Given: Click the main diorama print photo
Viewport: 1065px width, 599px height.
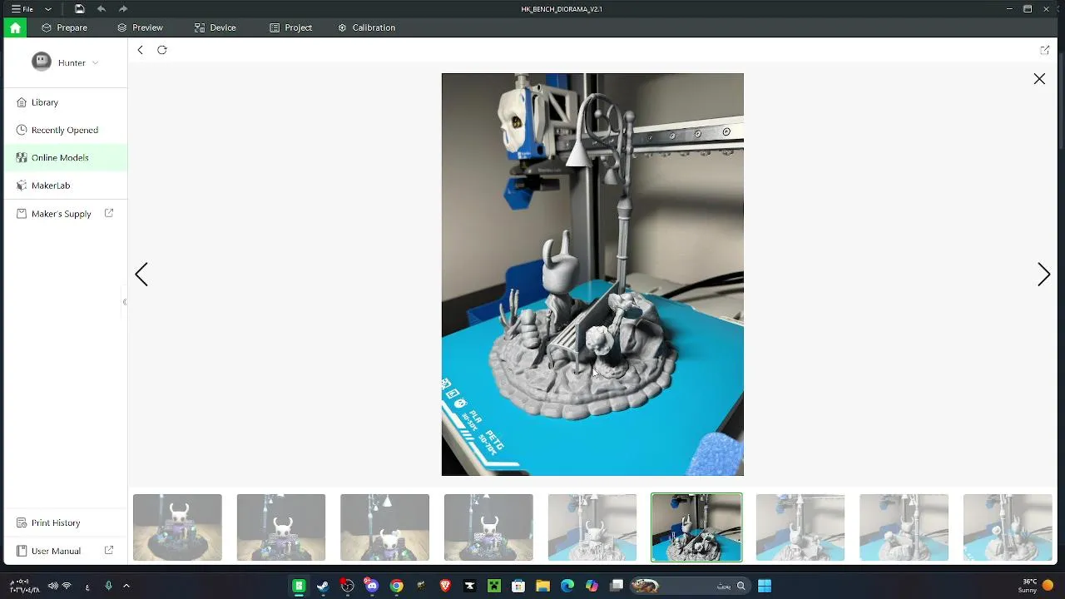Looking at the screenshot, I should tap(592, 275).
